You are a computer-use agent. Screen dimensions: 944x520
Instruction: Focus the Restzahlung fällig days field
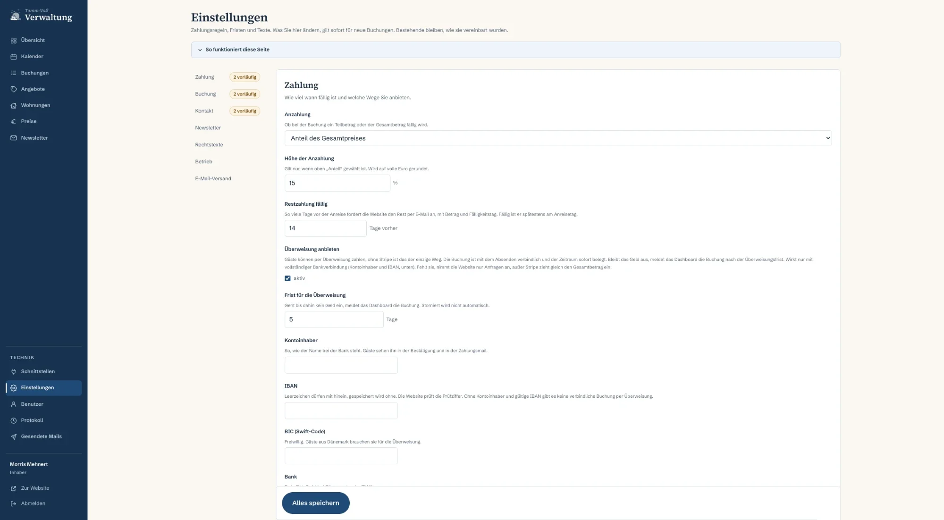(x=325, y=228)
